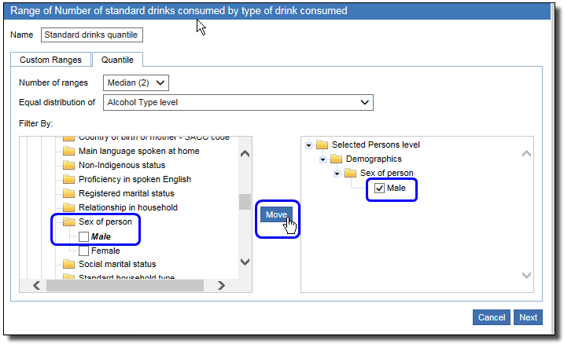
Task: Click the Name input field
Action: (92, 35)
